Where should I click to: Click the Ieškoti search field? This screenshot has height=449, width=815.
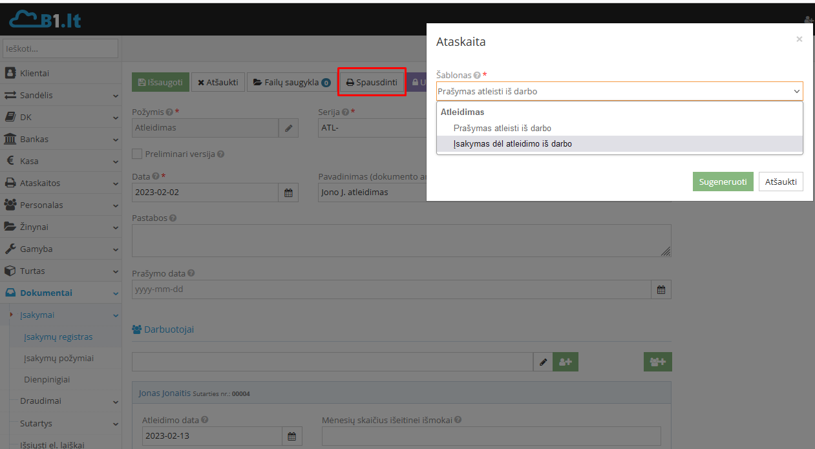[61, 48]
